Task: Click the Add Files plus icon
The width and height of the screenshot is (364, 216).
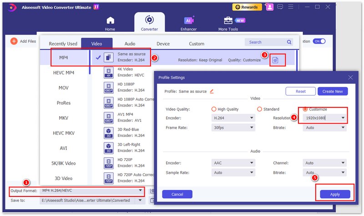Action: pyautogui.click(x=14, y=41)
